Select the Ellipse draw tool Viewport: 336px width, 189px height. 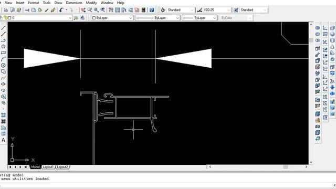[x=3, y=84]
